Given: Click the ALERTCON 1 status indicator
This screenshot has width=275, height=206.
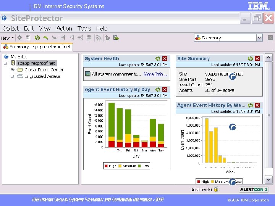Looking at the screenshot, I should [254, 189].
